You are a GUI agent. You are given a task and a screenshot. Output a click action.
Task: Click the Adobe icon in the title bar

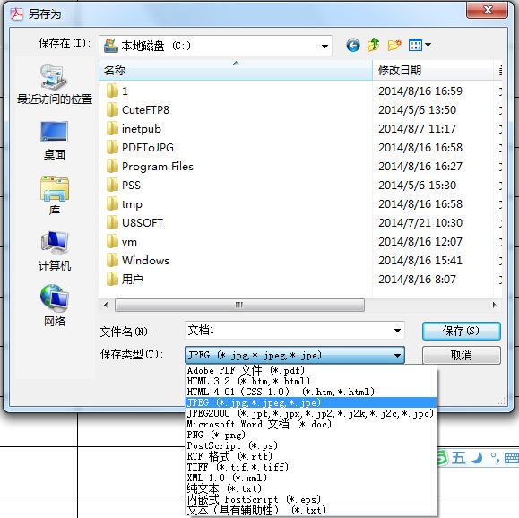(16, 14)
